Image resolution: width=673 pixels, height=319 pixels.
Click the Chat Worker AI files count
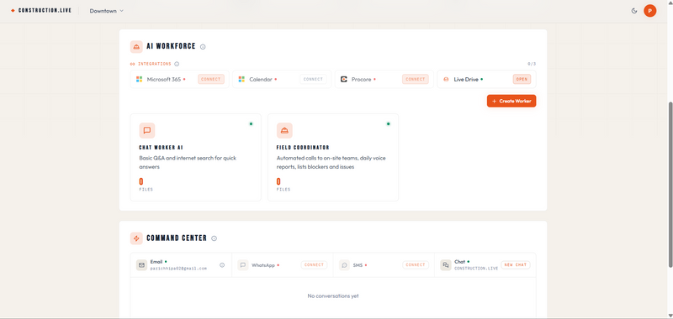pos(141,181)
